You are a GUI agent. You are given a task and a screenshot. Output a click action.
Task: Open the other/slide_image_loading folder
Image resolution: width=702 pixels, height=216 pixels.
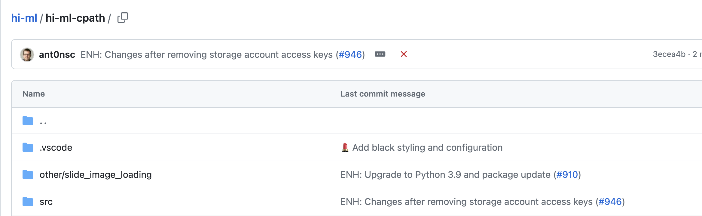(x=96, y=174)
